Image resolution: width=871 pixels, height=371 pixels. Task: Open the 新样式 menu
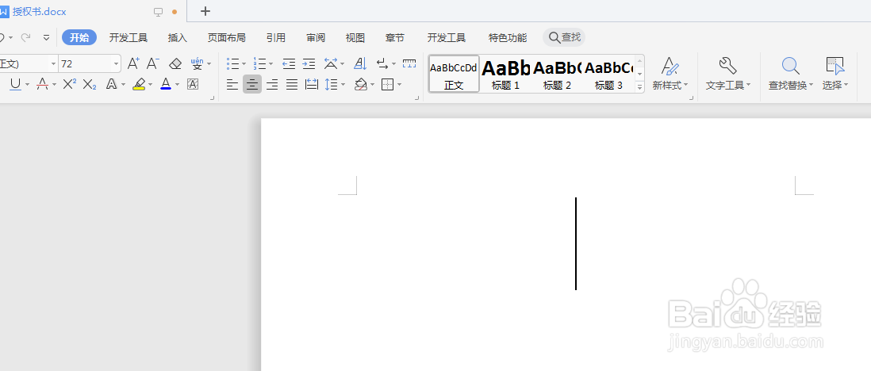670,73
